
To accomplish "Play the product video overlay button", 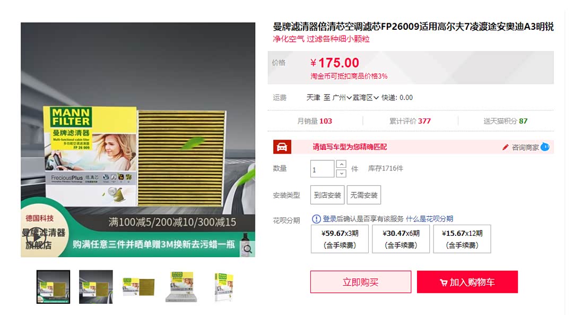I will [36, 237].
